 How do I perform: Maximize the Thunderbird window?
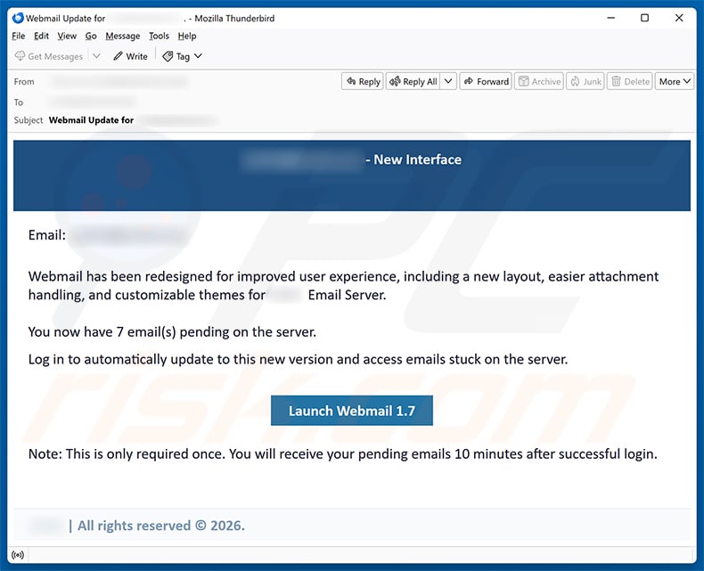click(x=644, y=18)
